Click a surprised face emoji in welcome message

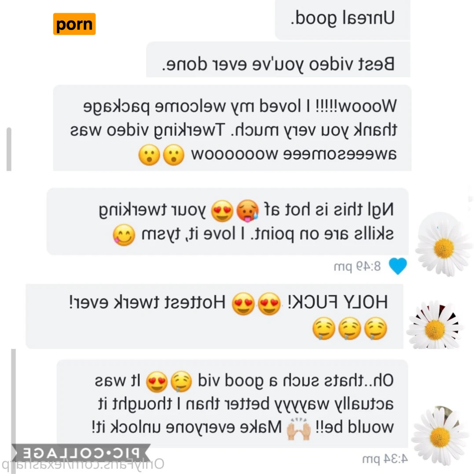(173, 155)
